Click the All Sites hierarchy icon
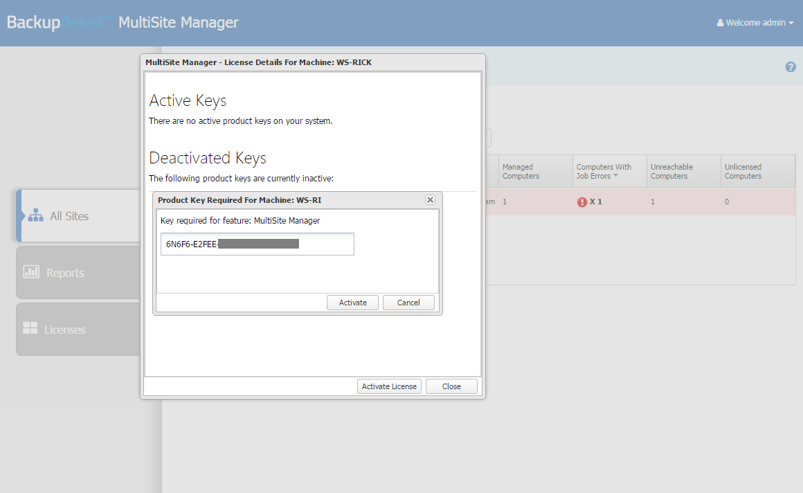The image size is (803, 493). [x=35, y=216]
